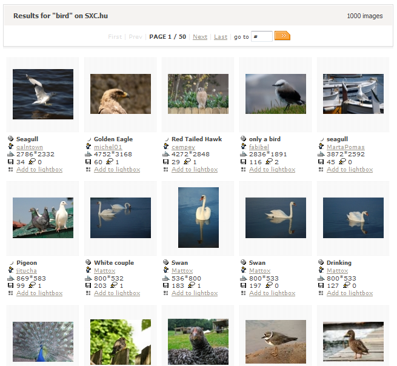Add 'only a bird' to lightbox
This screenshot has width=397, height=366.
click(272, 169)
